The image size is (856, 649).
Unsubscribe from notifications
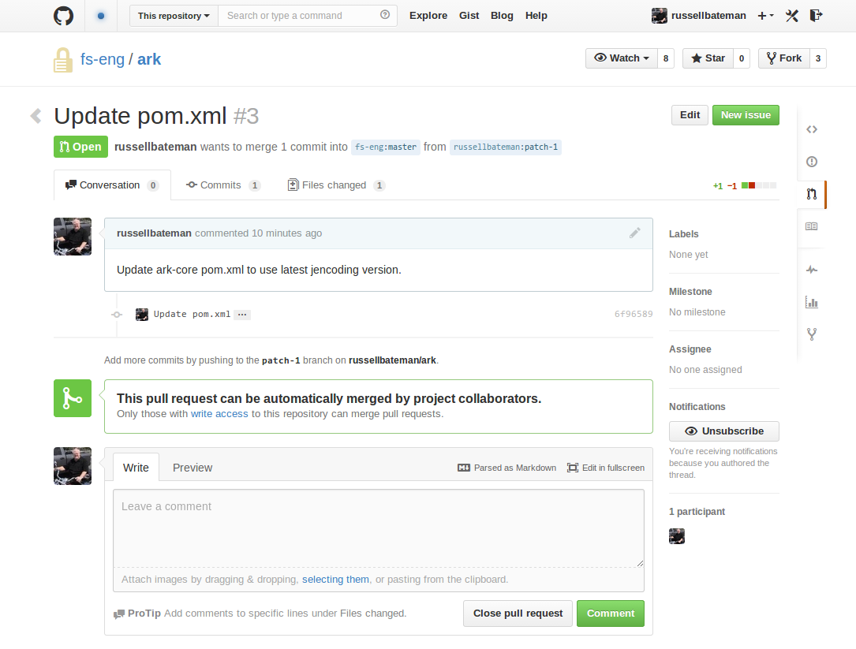724,431
